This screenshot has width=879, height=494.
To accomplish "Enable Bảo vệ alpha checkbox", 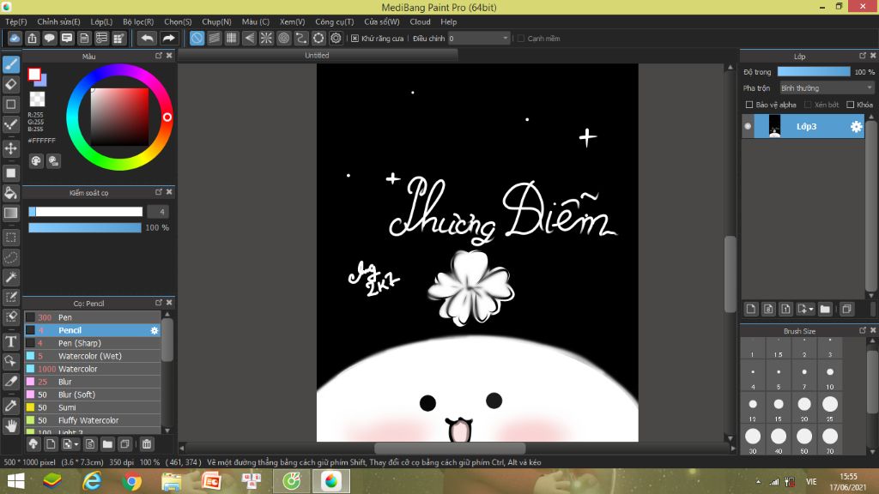I will (x=749, y=105).
